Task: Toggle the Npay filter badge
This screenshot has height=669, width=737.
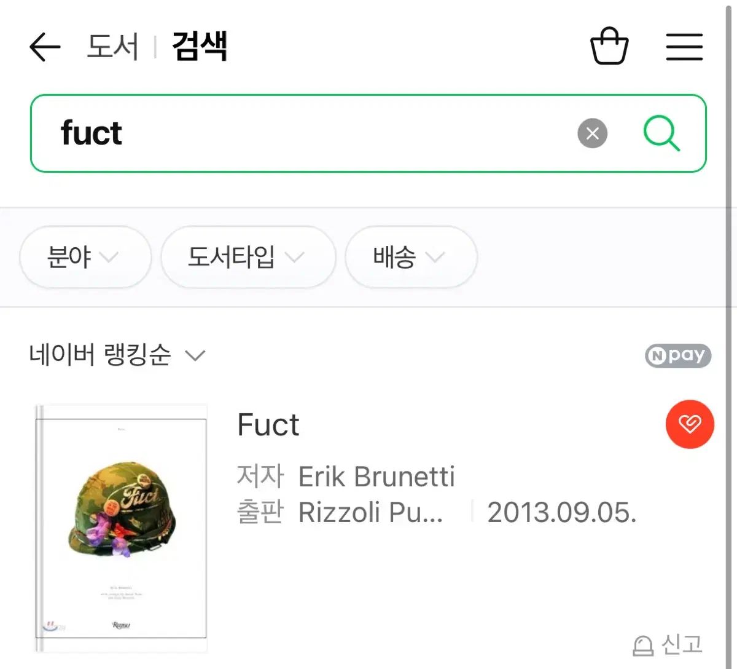Action: pos(677,355)
